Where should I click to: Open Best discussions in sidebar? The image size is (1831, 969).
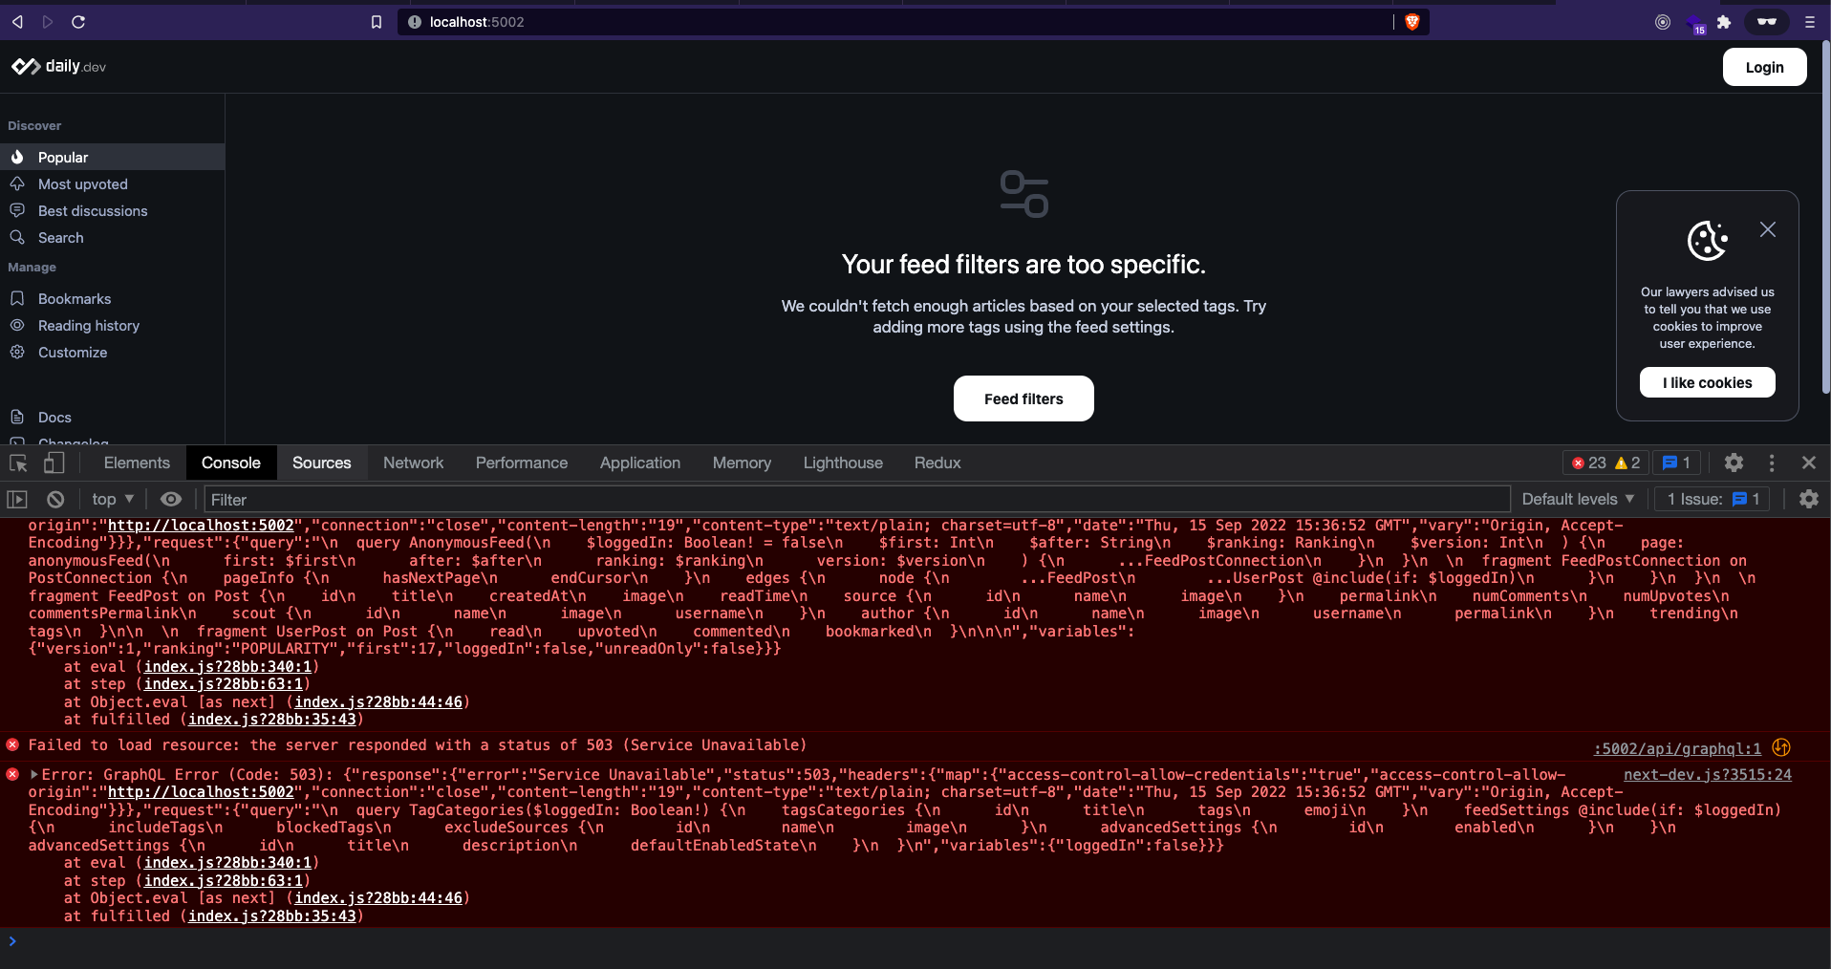coord(112,210)
